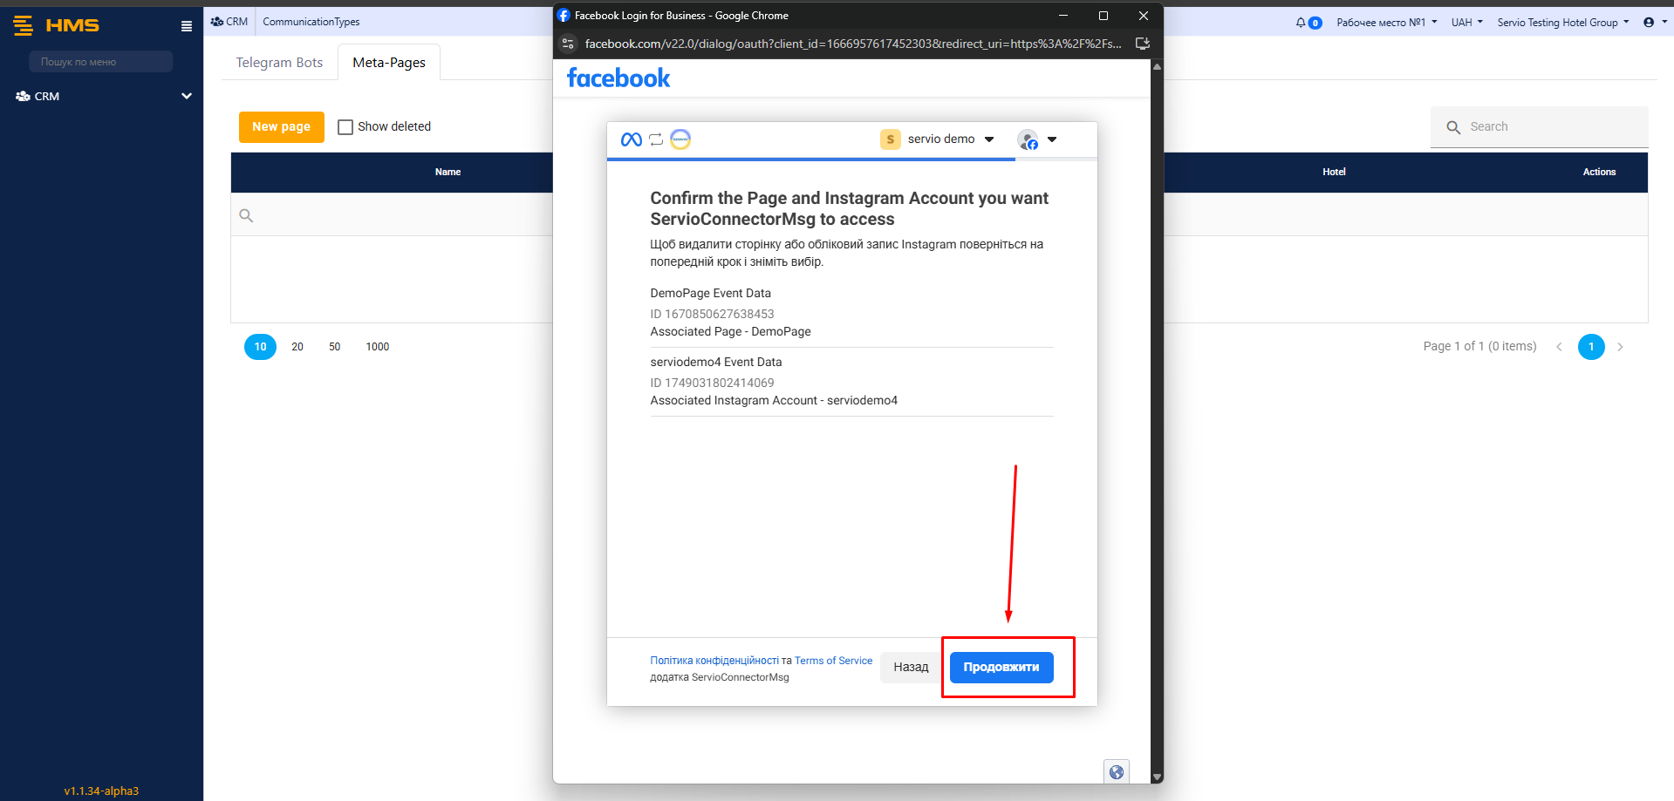Click the blue Продовжити button
1674x801 pixels.
[1001, 668]
